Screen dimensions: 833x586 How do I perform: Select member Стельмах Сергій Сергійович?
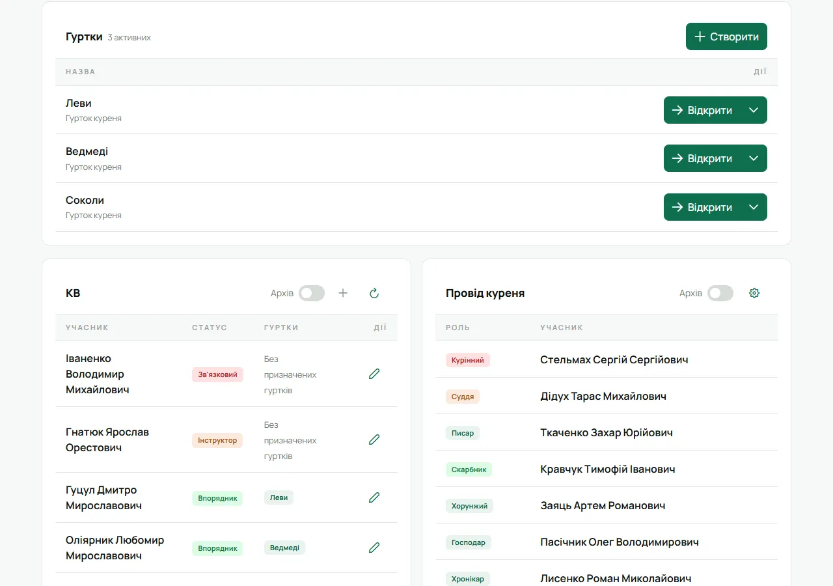(x=614, y=359)
